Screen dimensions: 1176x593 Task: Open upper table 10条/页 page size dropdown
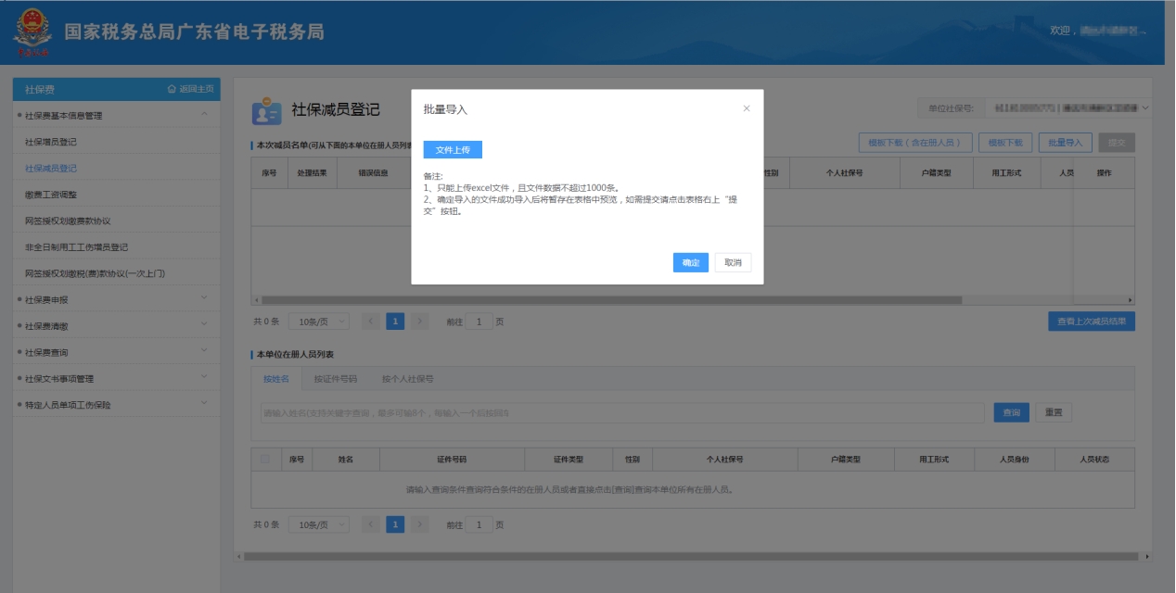point(318,322)
